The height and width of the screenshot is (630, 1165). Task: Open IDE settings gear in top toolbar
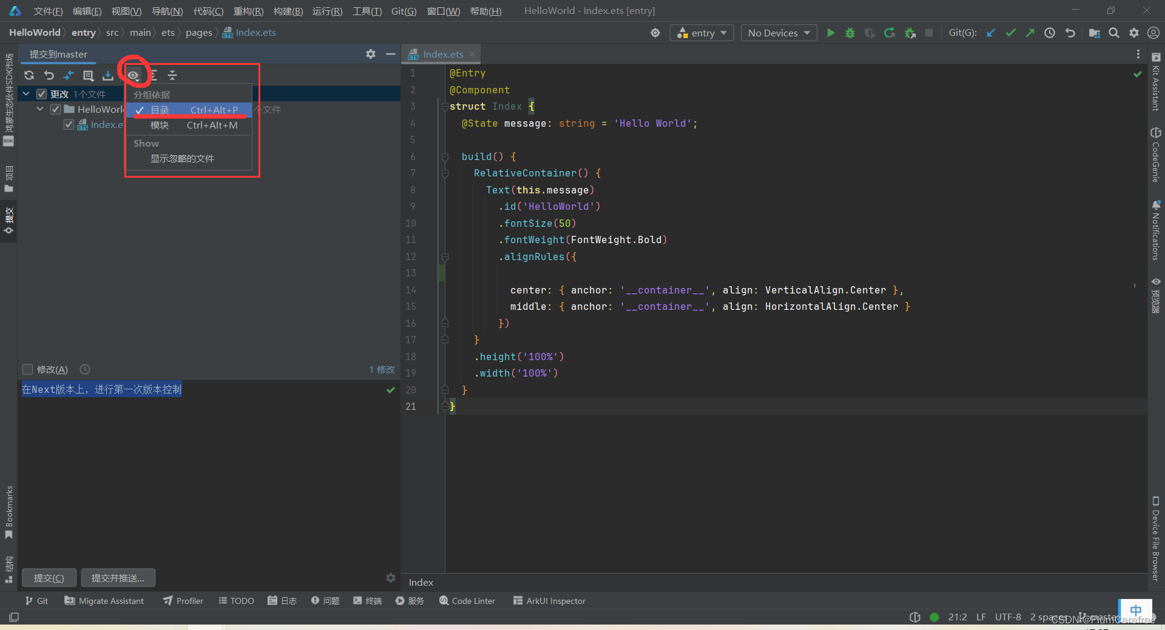click(x=1134, y=33)
